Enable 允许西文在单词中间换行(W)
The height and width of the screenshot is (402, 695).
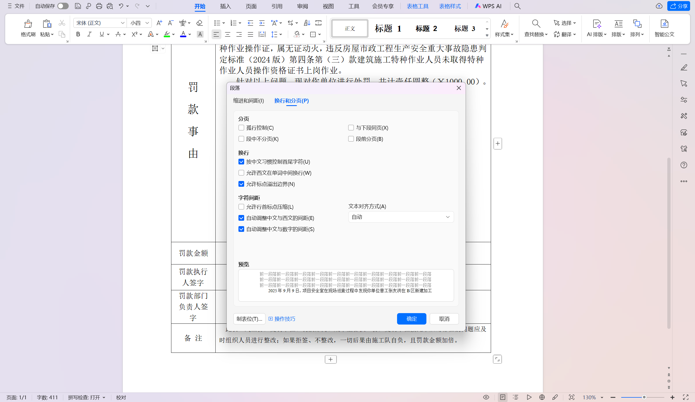point(241,173)
